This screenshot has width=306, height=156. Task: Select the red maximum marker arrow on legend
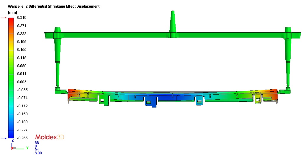(4, 18)
